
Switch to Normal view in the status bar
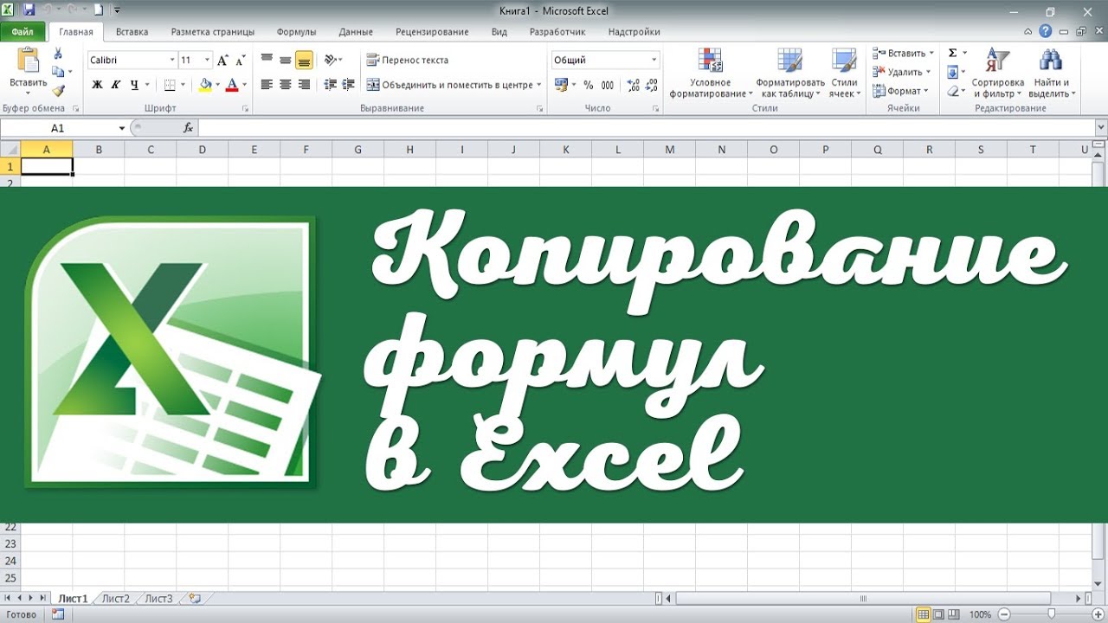tap(923, 614)
